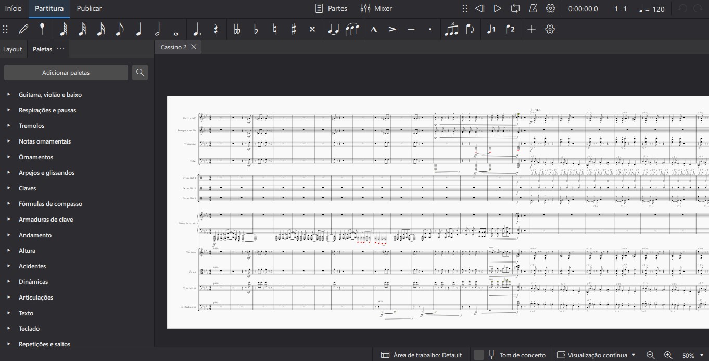Image resolution: width=709 pixels, height=361 pixels.
Task: Open the Paletas three-dots options menu
Action: 61,49
